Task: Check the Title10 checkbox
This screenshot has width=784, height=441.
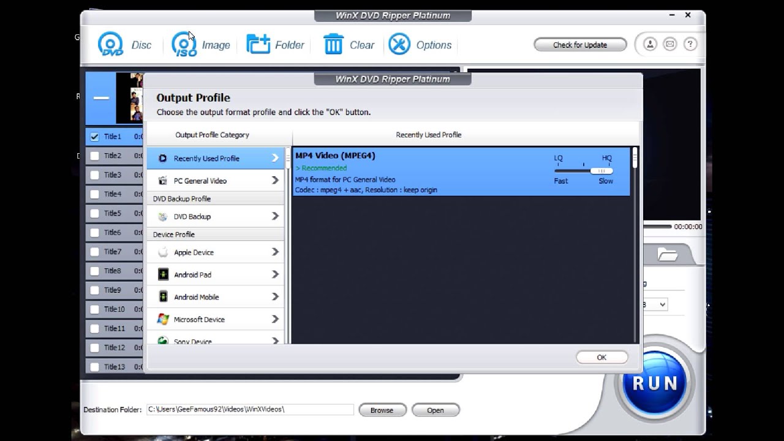Action: tap(94, 309)
